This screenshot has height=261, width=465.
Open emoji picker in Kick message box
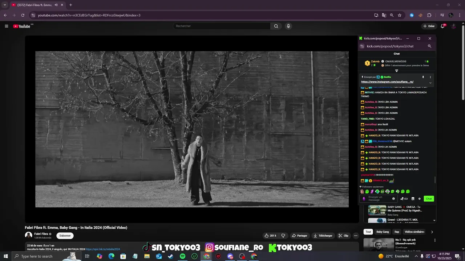[393, 199]
